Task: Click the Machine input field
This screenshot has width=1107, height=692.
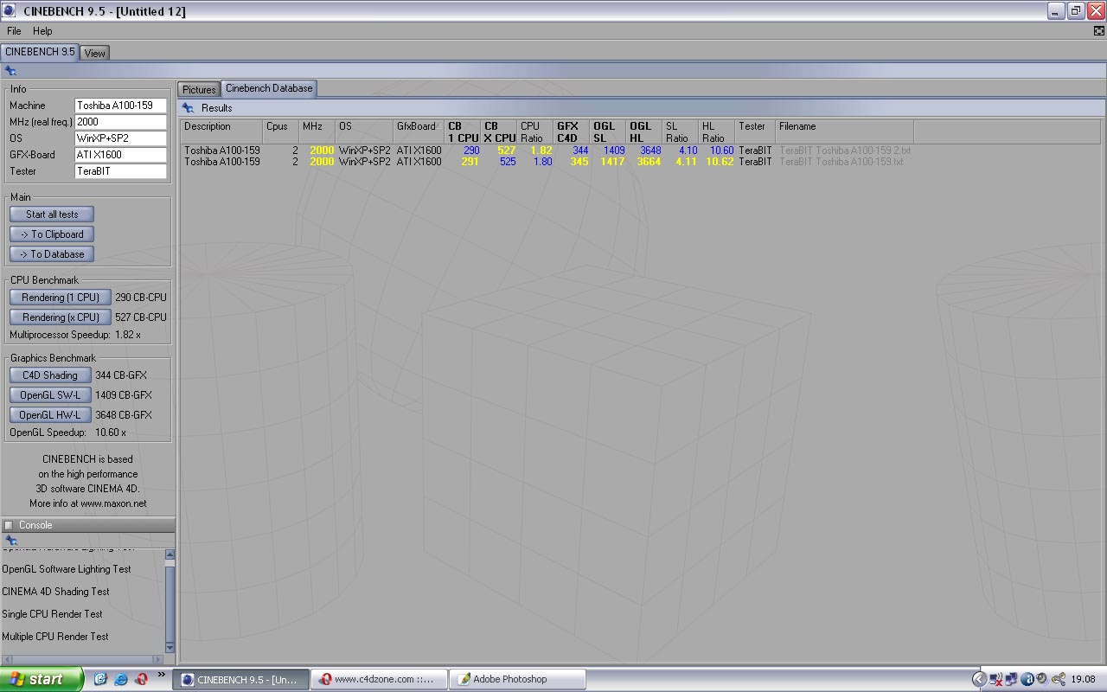Action: click(120, 106)
